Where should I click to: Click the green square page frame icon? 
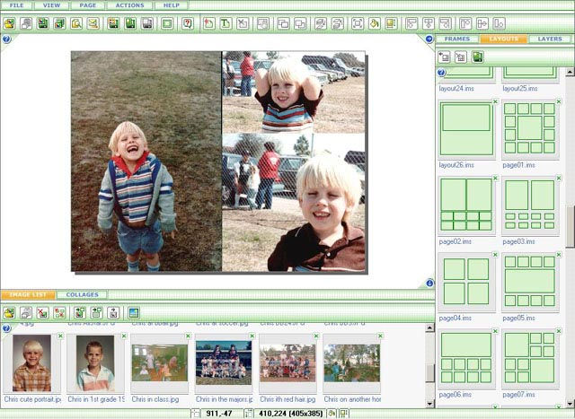pyautogui.click(x=167, y=24)
